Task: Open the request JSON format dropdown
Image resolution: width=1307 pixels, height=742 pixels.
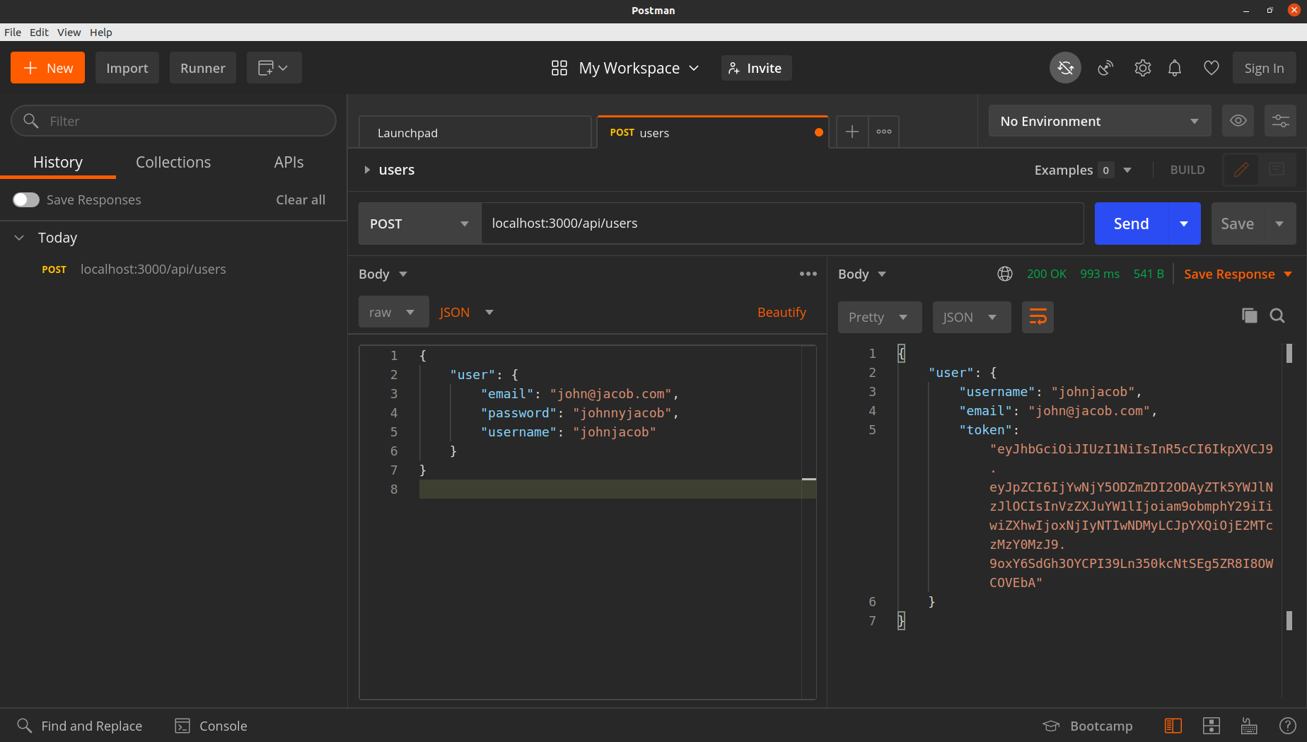Action: [467, 312]
